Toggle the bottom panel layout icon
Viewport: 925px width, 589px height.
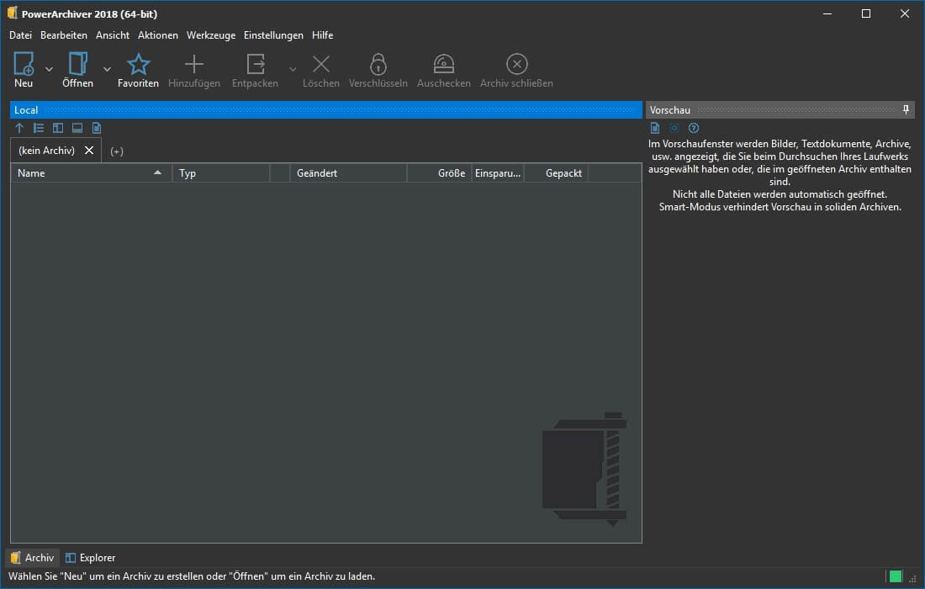(77, 128)
